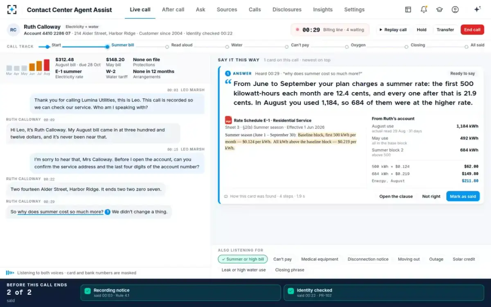The image size is (491, 307).
Task: Open the training graduation cap icon
Action: [x=439, y=9]
